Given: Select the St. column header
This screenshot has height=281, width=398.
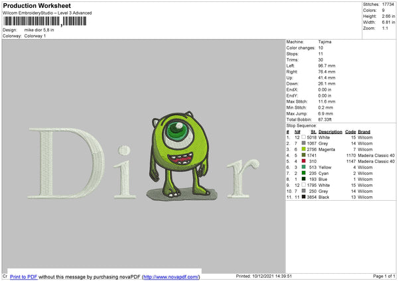Looking at the screenshot, I should (314, 132).
